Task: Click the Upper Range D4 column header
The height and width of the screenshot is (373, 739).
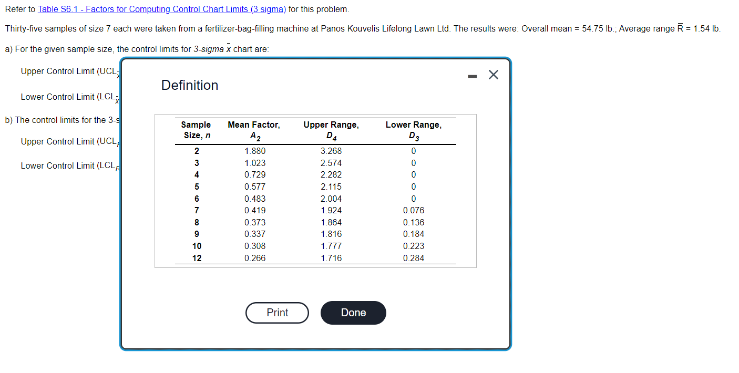Action: (x=331, y=130)
